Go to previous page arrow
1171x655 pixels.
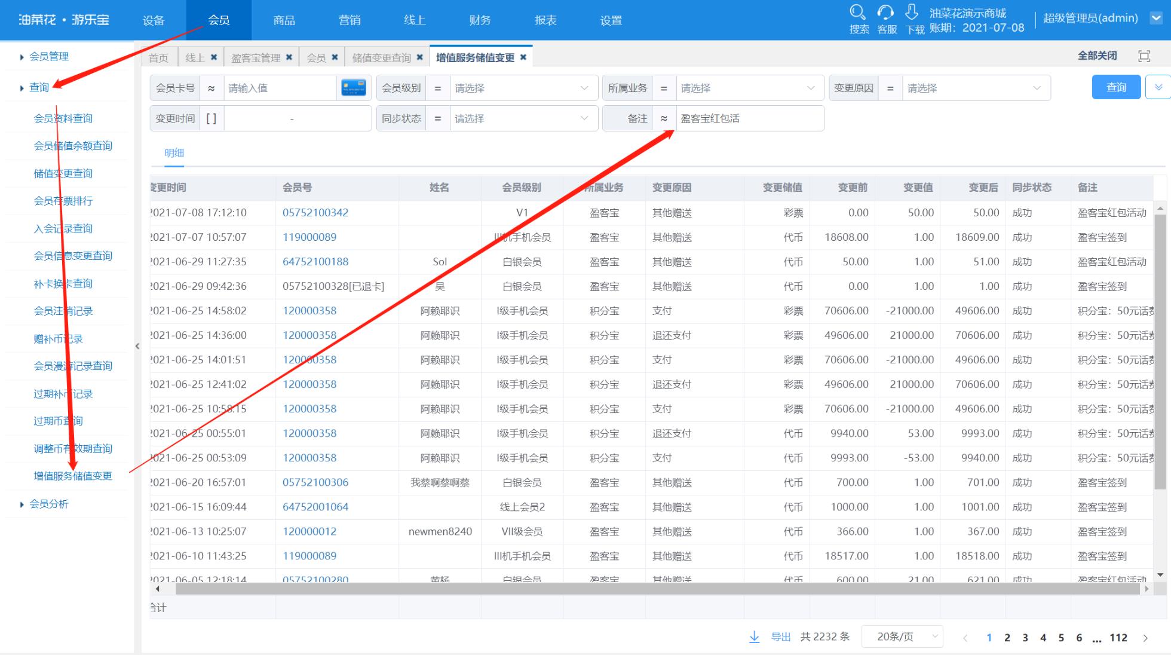pos(965,638)
